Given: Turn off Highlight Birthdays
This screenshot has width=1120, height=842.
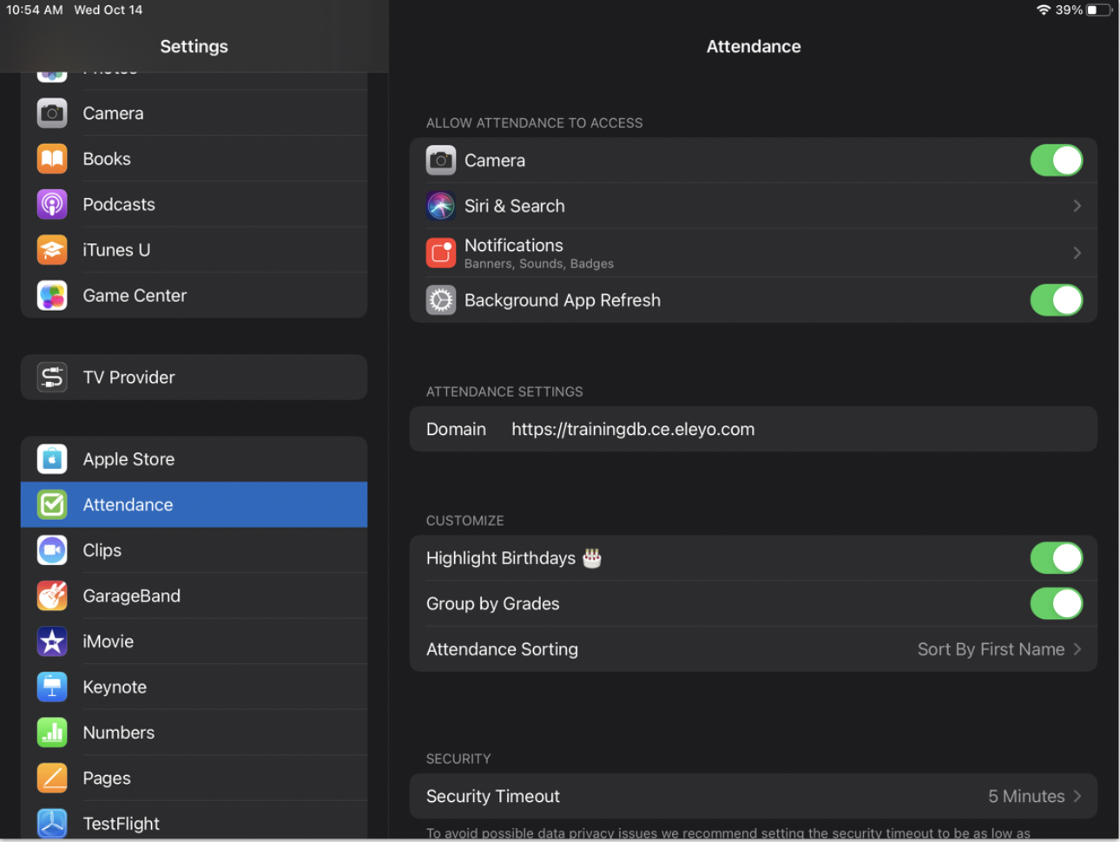Looking at the screenshot, I should [x=1056, y=558].
